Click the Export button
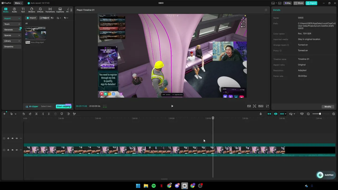Screen dimensions: 338x190 311,3
